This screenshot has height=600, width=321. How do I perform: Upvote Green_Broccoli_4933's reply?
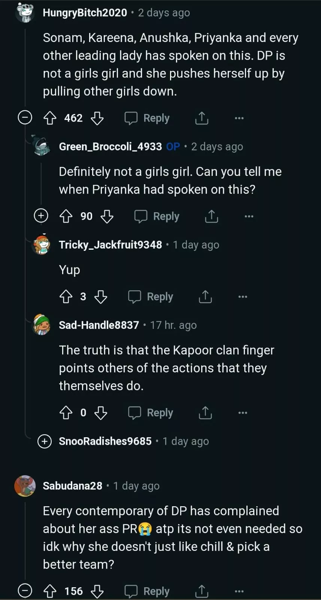[66, 216]
